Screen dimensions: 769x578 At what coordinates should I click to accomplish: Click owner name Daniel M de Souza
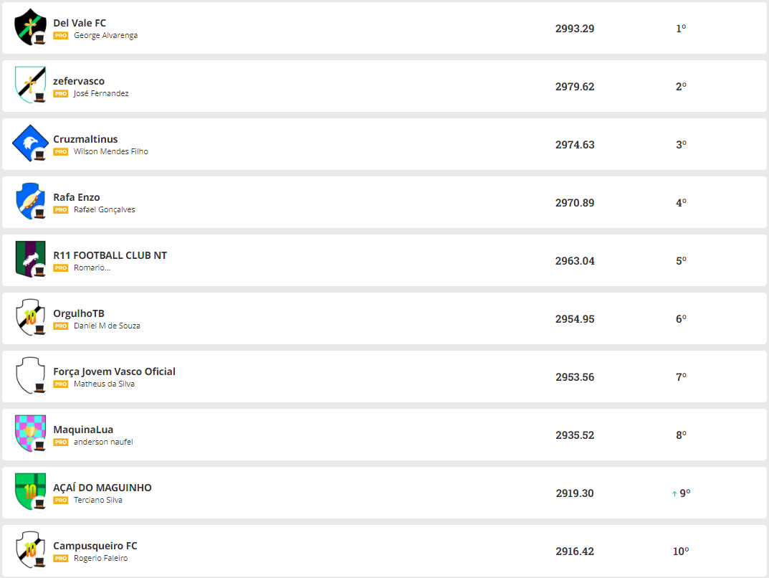(107, 326)
